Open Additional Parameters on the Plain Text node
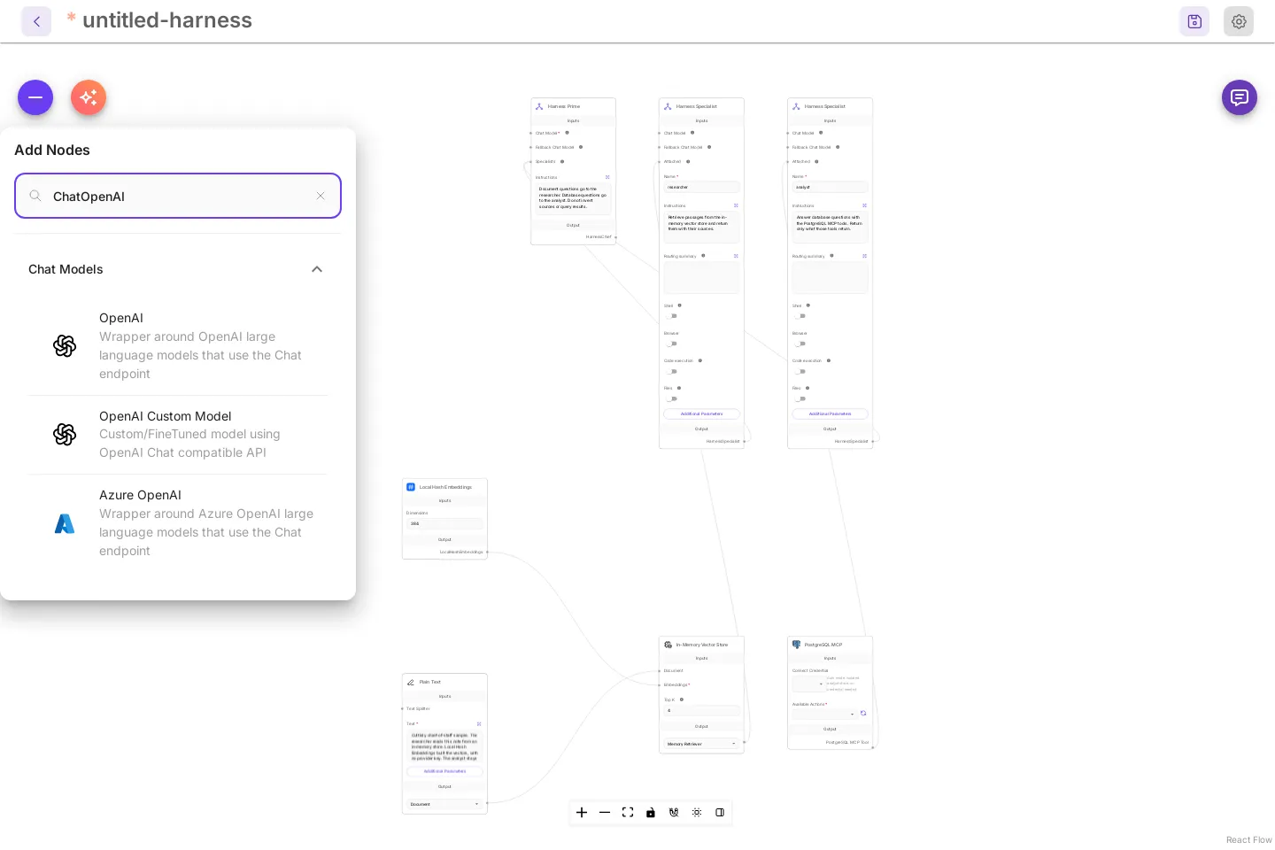1275x850 pixels. point(444,771)
